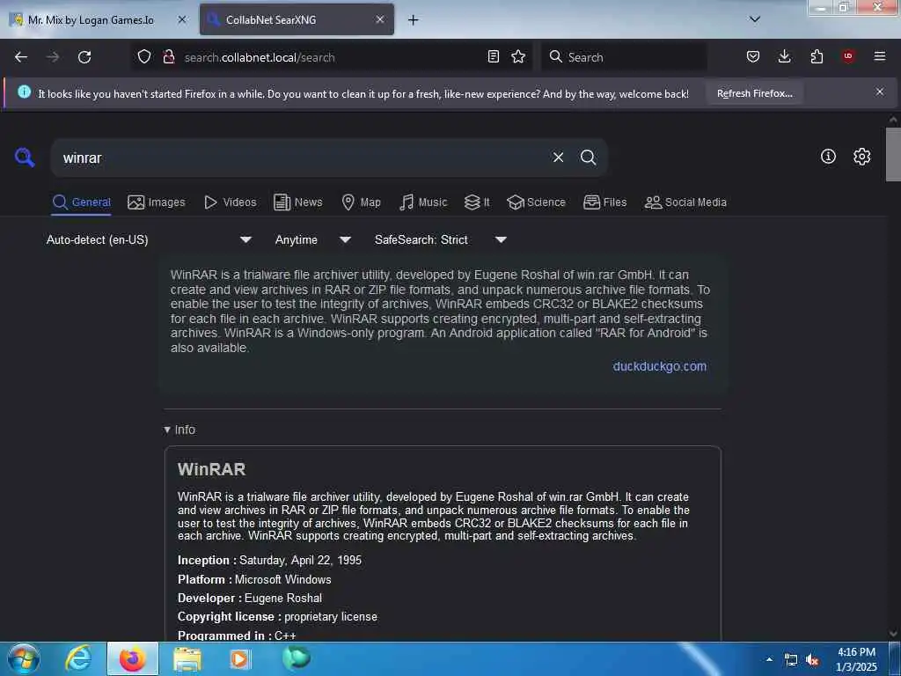
Task: Dismiss the Firefox refresh notification bar
Action: click(x=880, y=92)
